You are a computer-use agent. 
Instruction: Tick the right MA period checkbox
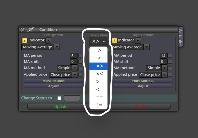(170, 56)
